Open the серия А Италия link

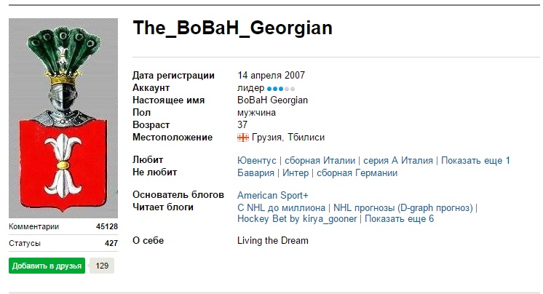pos(398,161)
